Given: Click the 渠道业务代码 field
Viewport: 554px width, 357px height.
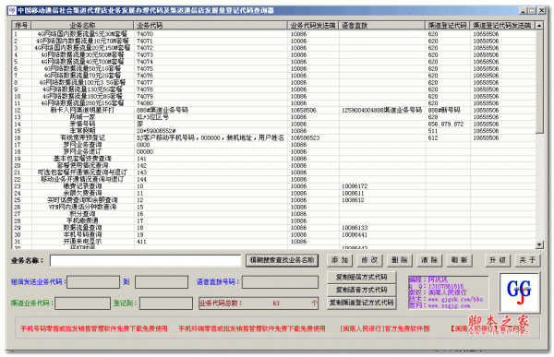Looking at the screenshot, I should [x=83, y=303].
